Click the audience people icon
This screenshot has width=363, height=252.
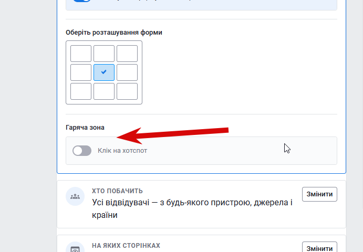click(75, 196)
